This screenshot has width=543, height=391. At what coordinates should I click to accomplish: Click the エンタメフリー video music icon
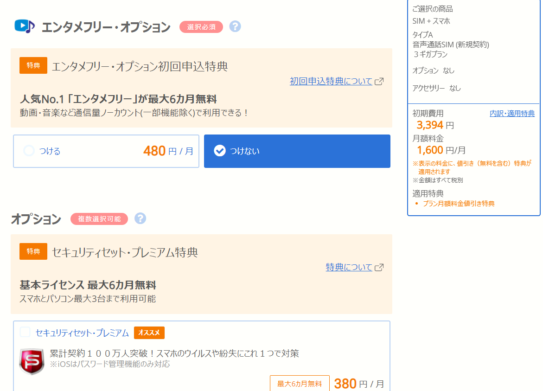point(25,26)
